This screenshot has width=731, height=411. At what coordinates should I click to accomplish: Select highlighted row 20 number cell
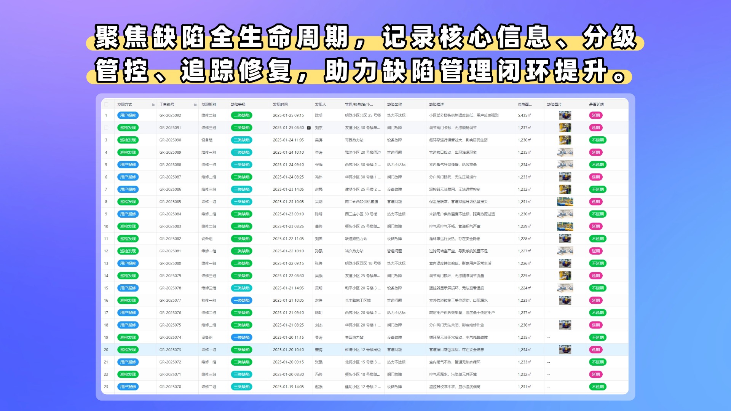[106, 350]
